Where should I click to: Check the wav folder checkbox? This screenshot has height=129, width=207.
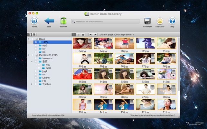(x=39, y=65)
